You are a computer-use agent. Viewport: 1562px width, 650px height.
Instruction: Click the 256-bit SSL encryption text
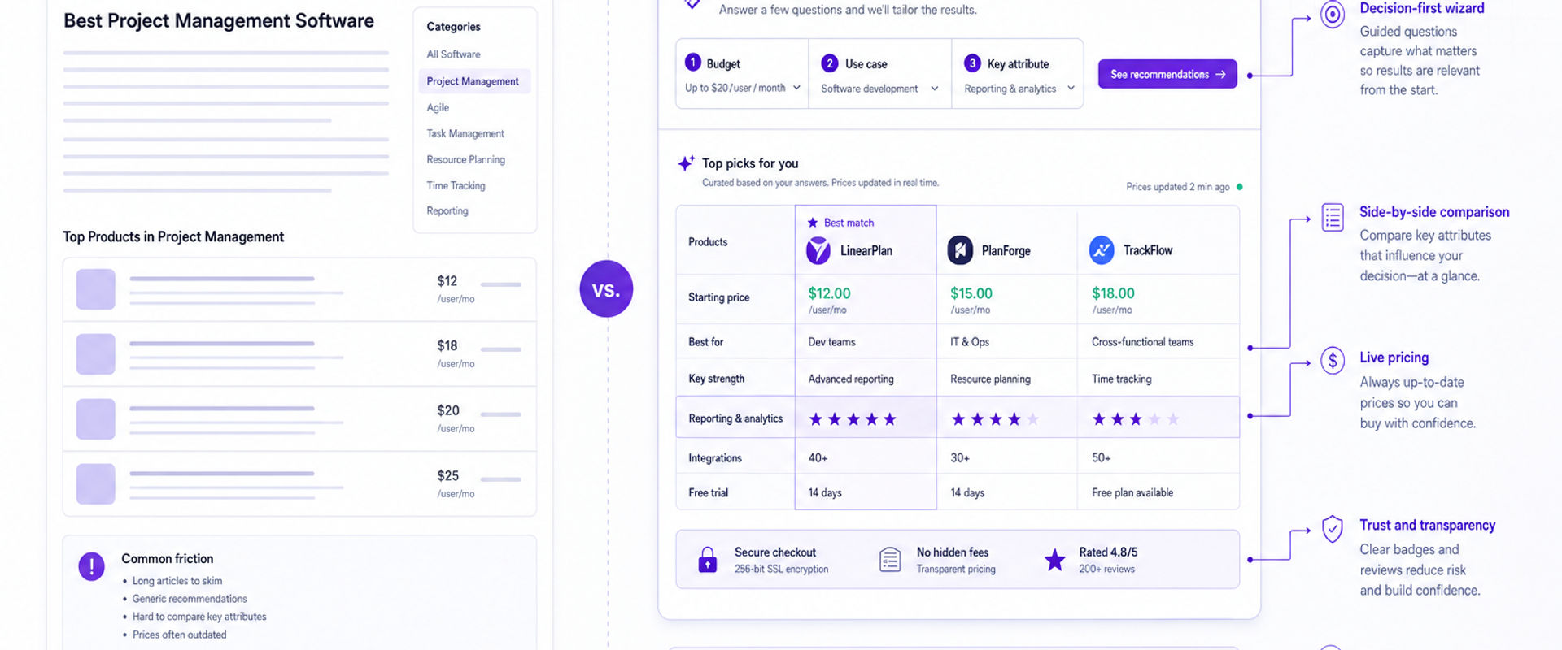[781, 570]
